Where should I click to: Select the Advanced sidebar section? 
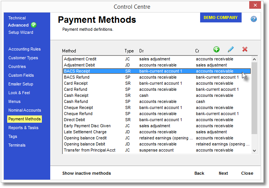[x=18, y=25]
